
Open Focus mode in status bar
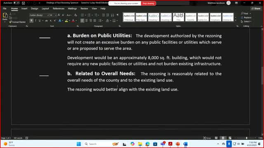207,138
